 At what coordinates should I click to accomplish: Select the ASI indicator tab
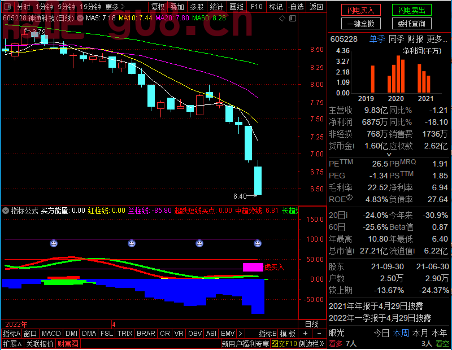click(x=211, y=334)
